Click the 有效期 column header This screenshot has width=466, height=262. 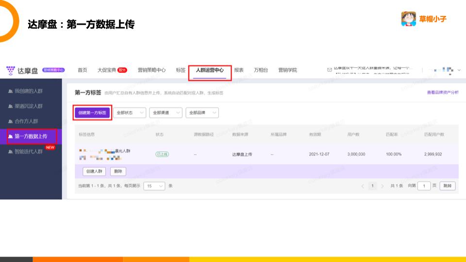tap(315, 134)
